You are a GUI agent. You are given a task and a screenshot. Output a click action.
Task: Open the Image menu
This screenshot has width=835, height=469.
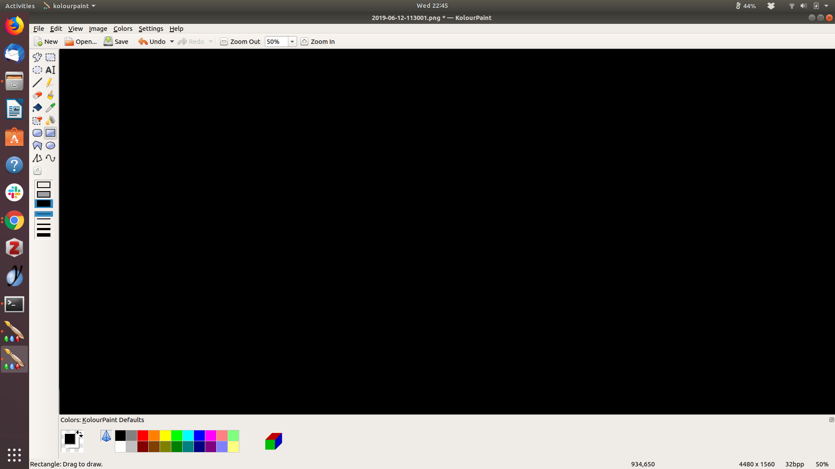tap(98, 29)
